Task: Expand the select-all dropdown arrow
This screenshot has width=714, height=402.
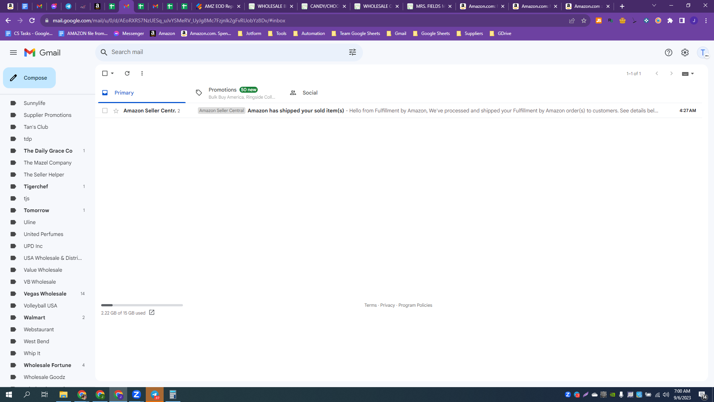Action: click(x=112, y=73)
